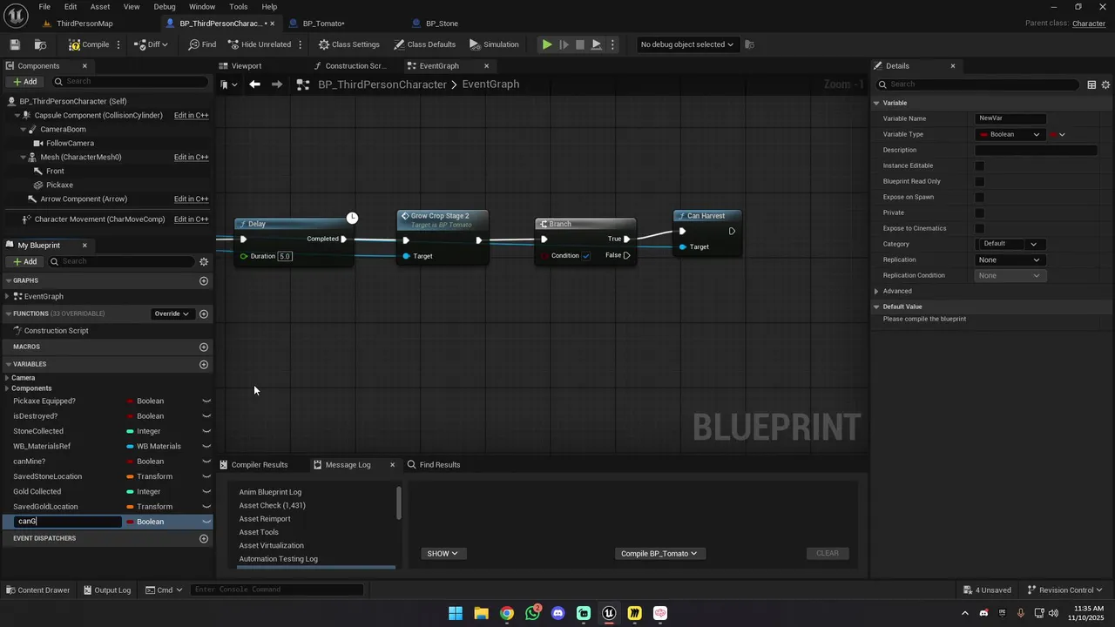Open Discord from the taskbar
Screen dimensions: 1115x627
[x=558, y=613]
